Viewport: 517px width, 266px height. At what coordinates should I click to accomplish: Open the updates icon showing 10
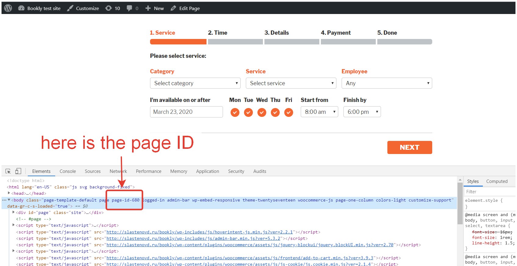(x=113, y=8)
